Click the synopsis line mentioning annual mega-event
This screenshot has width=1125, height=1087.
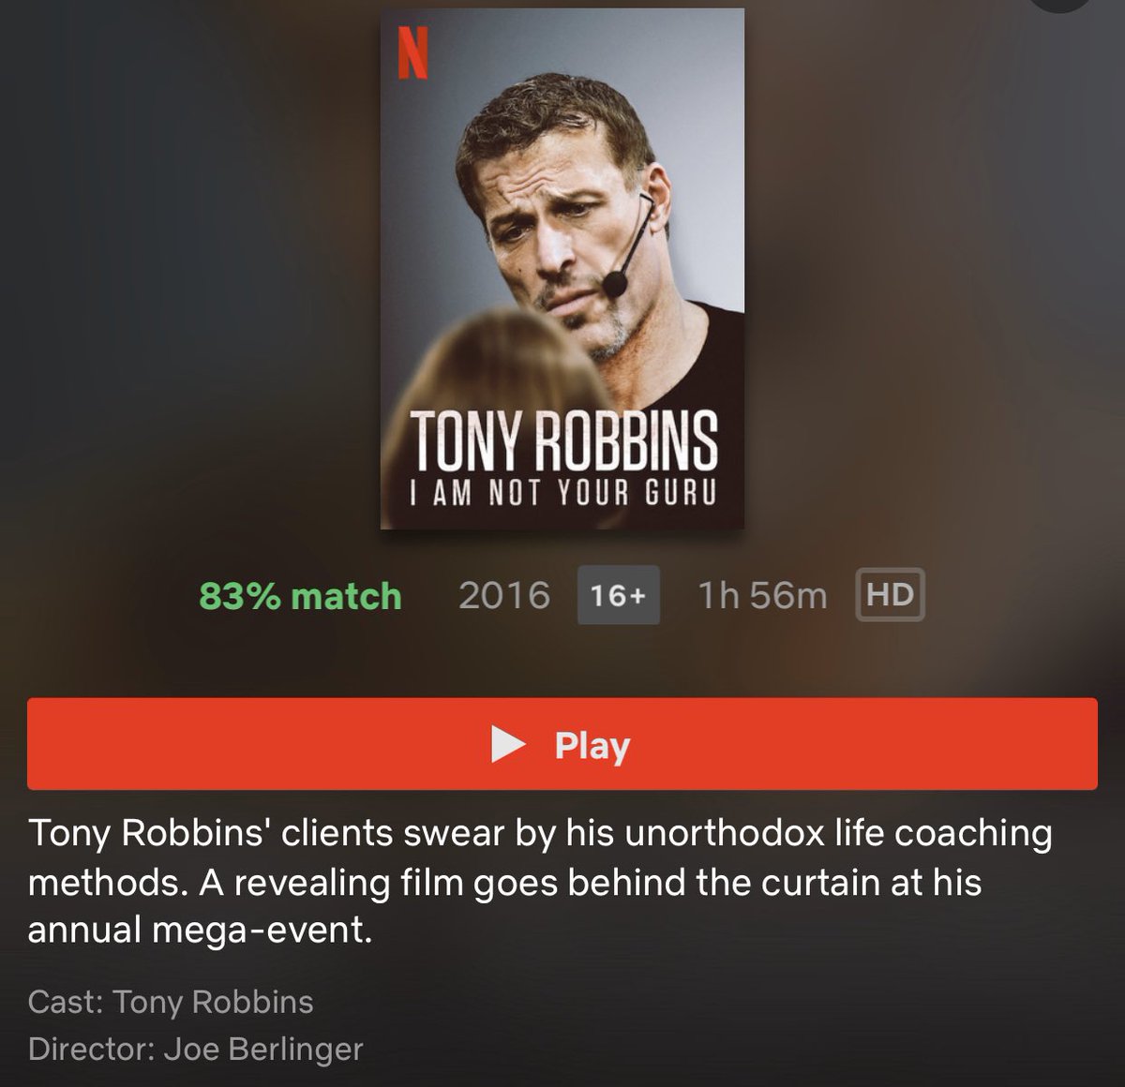coord(194,931)
